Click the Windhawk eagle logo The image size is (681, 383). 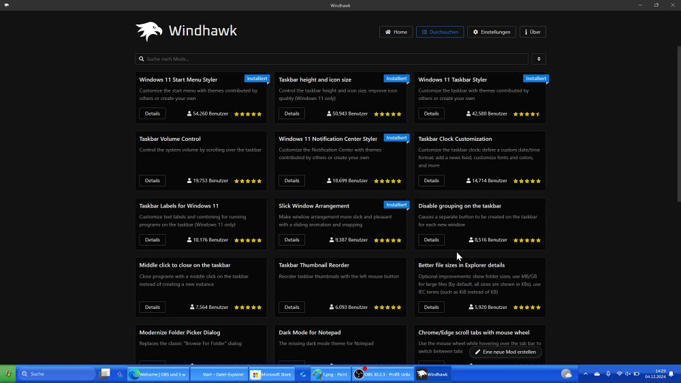(149, 31)
